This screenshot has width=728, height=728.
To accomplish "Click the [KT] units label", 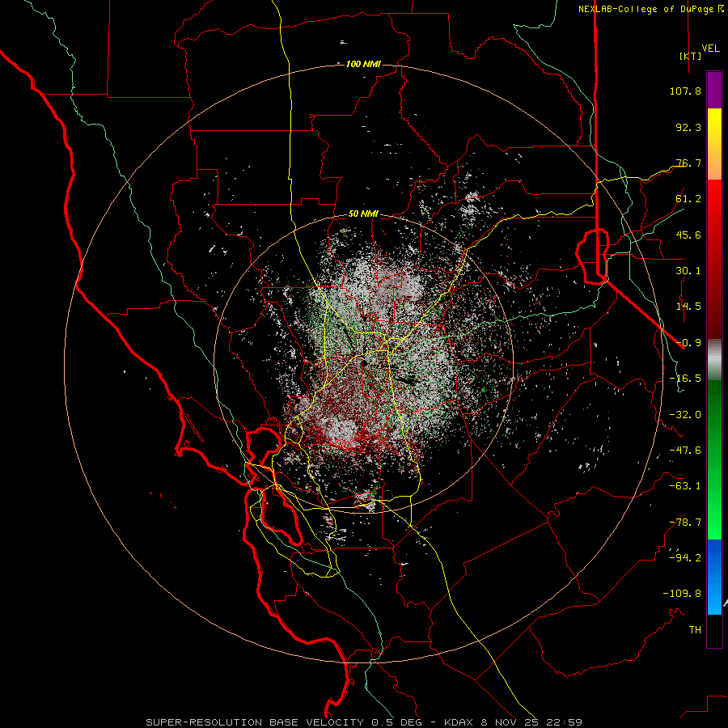I will pyautogui.click(x=690, y=56).
